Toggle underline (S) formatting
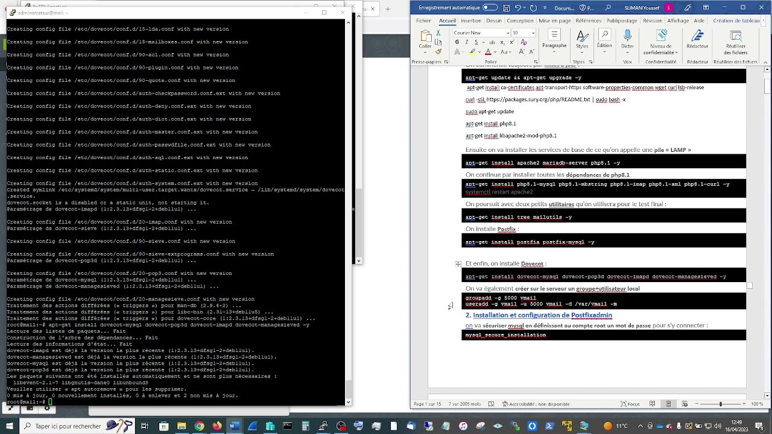 click(476, 42)
